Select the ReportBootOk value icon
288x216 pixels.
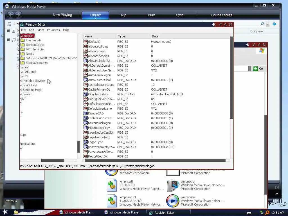[85, 156]
